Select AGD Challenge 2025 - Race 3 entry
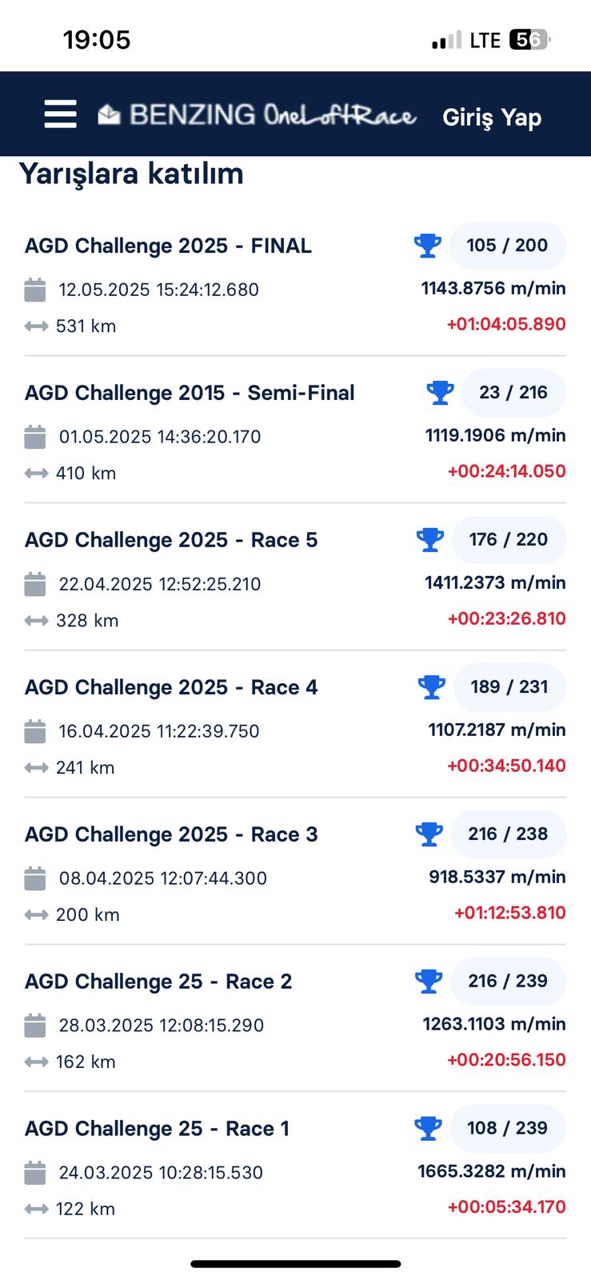Screen dimensions: 591x1280 point(171,834)
